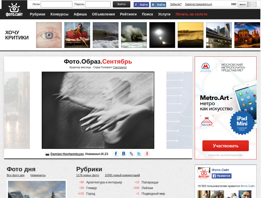Click the Moscow Metro M logo

(205, 68)
